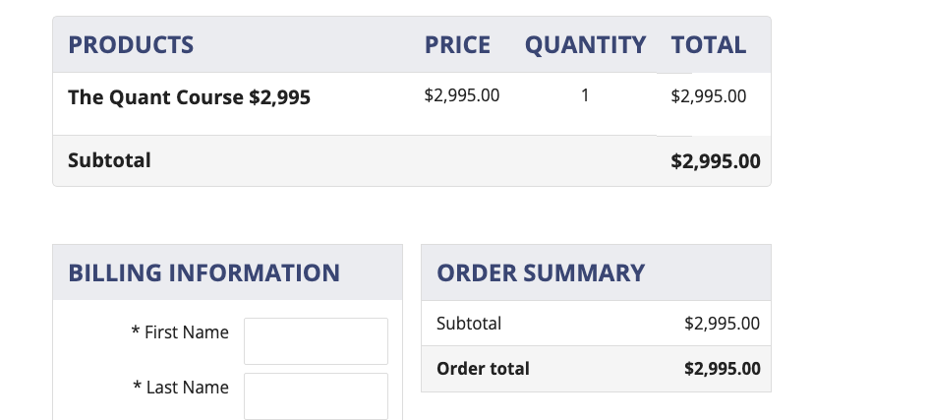Click the First Name input field

[316, 340]
